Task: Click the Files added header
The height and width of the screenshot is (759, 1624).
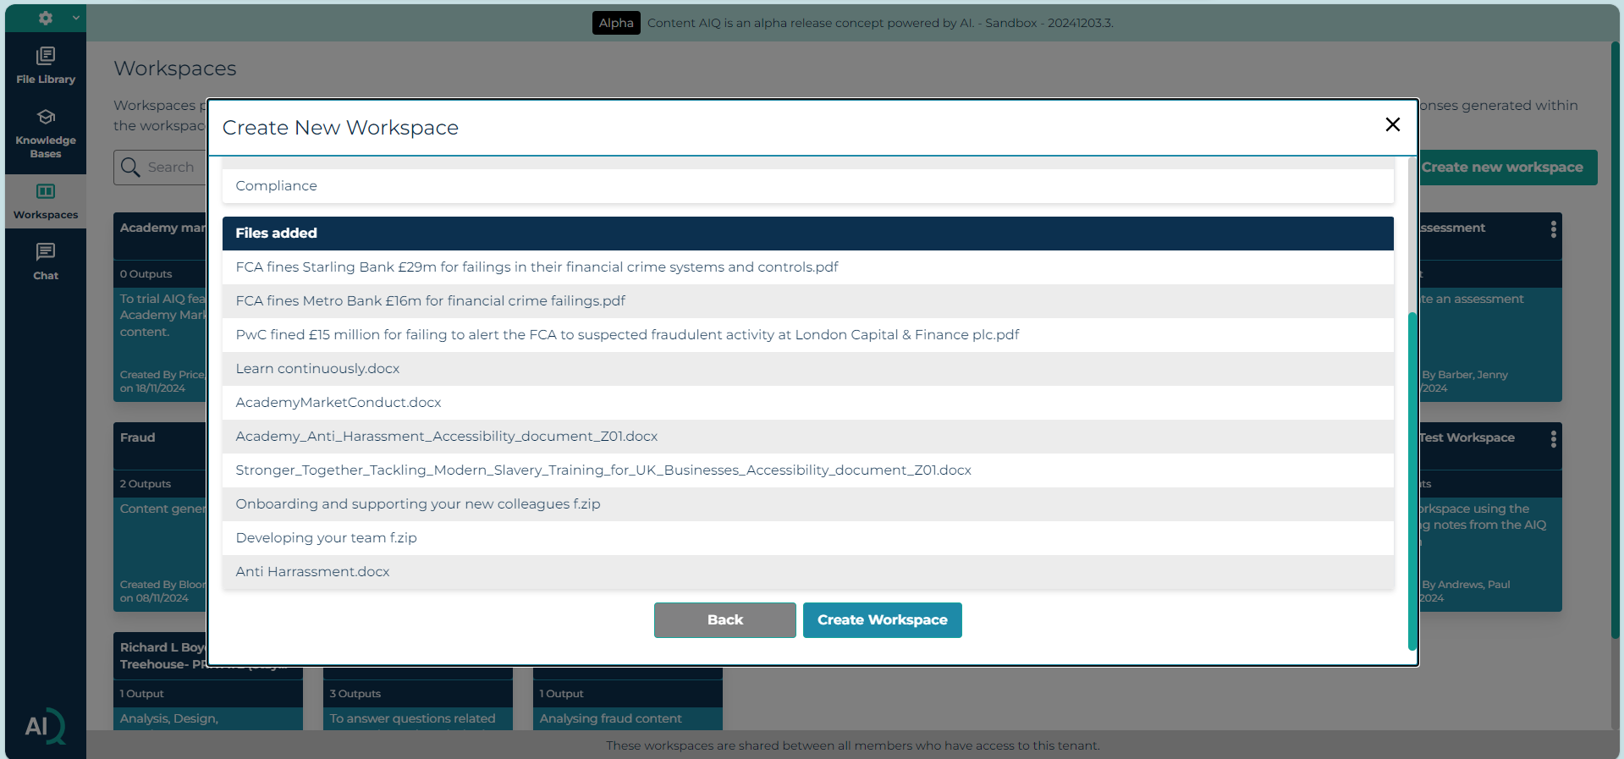Action: pyautogui.click(x=808, y=234)
